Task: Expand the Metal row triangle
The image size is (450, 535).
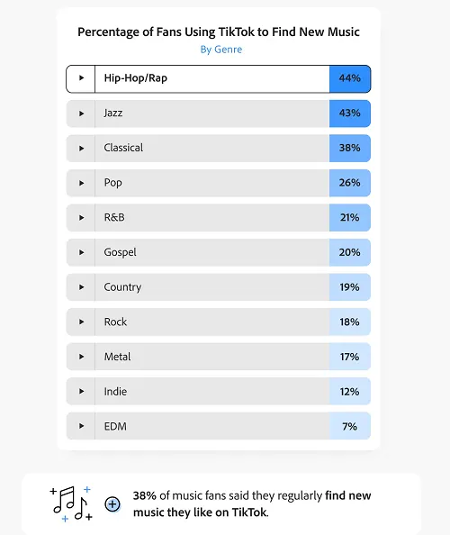Action: (81, 357)
